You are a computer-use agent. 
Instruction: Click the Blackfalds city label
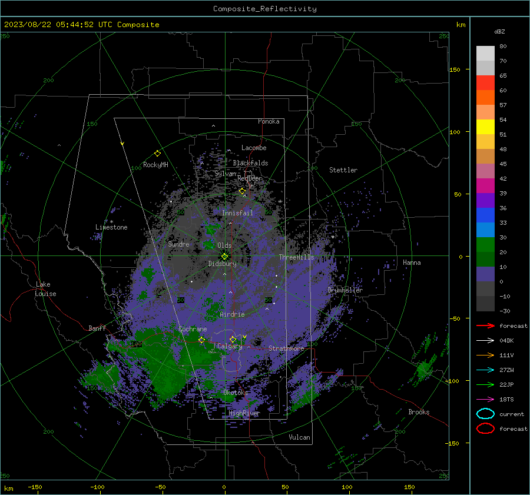(250, 163)
